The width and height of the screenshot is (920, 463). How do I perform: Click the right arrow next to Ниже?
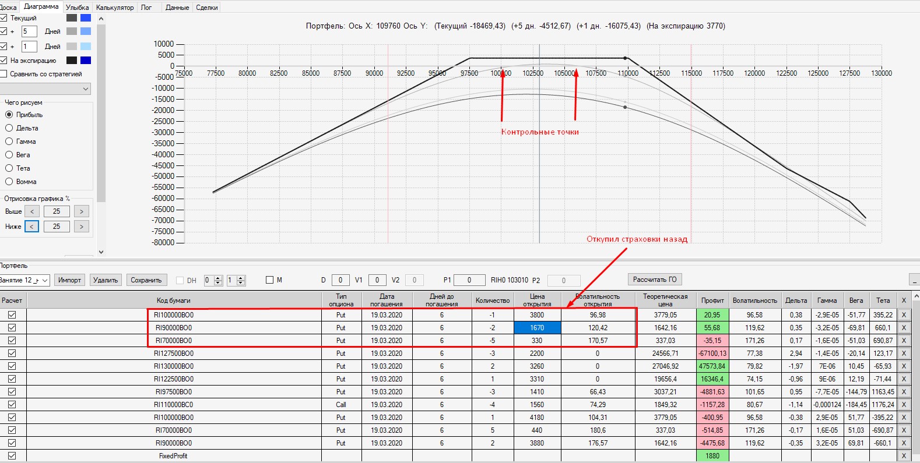tap(82, 227)
